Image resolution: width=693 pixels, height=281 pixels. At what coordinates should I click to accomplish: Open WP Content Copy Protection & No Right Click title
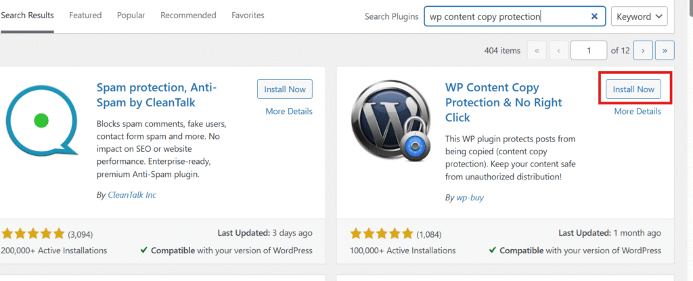[504, 102]
